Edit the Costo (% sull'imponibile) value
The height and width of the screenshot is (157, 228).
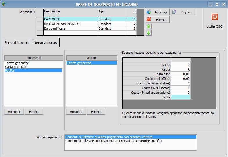(181, 83)
